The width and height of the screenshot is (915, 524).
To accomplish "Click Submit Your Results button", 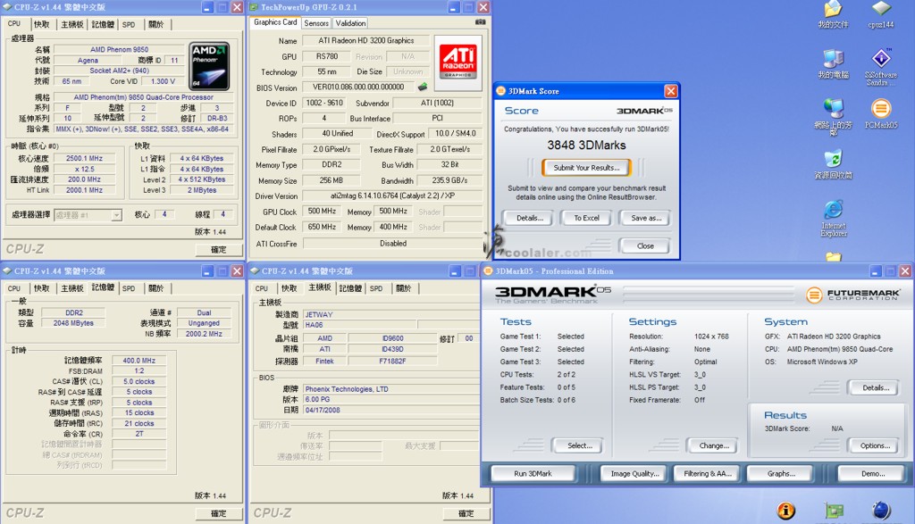I will [586, 168].
